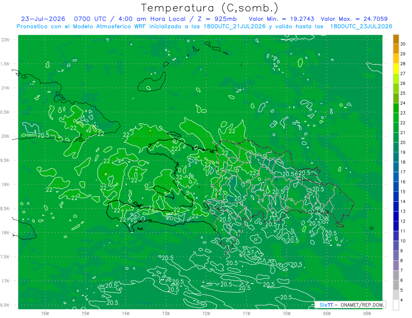Click the '21N' latitude label
This screenshot has width=412, height=318.
click(x=5, y=88)
